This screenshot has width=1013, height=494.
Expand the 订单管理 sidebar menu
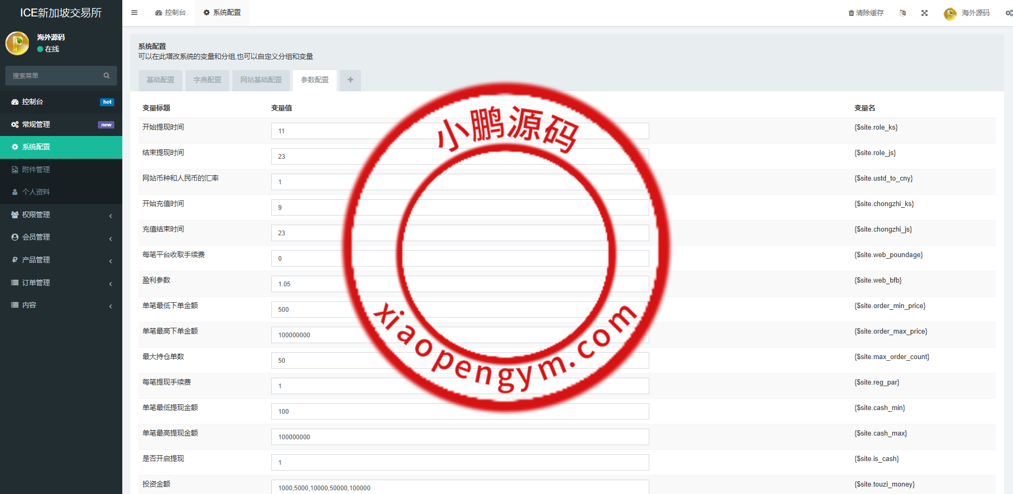61,283
